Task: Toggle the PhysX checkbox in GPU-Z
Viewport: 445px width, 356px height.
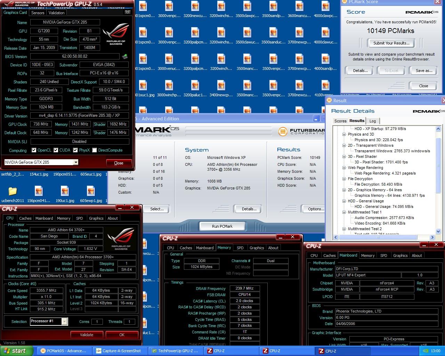Action: (x=75, y=150)
